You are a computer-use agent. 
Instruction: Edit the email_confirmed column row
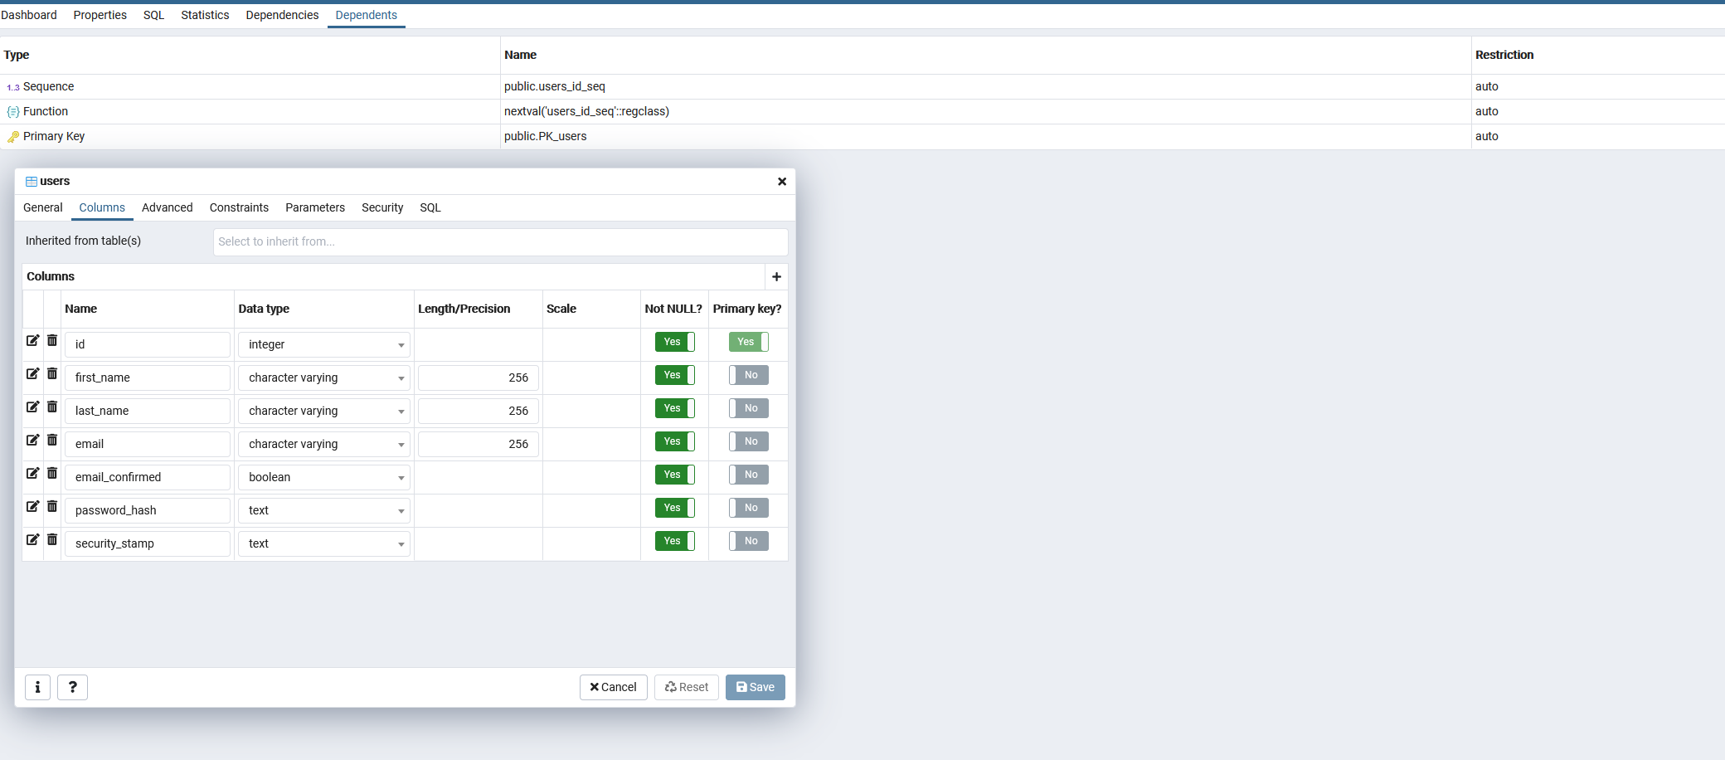coord(32,473)
